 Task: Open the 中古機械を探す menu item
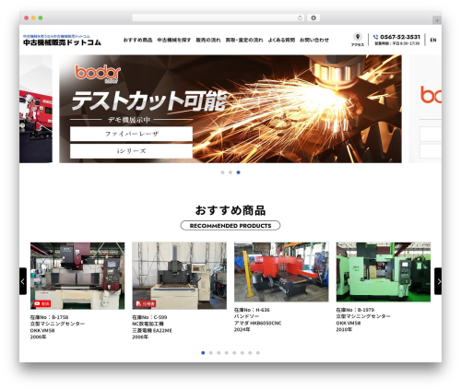coord(174,40)
